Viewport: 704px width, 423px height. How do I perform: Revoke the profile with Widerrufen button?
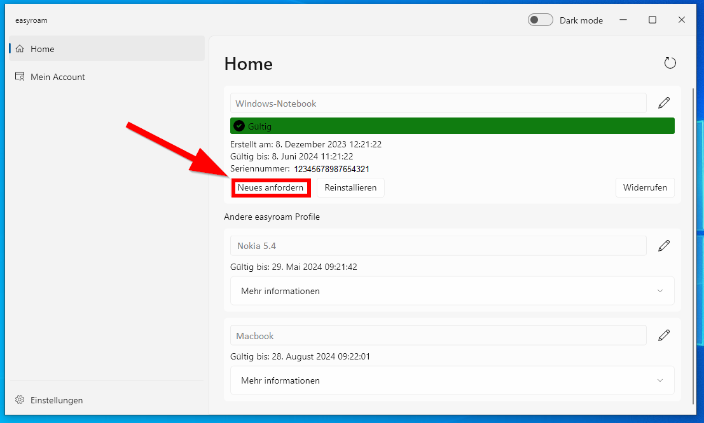point(645,187)
